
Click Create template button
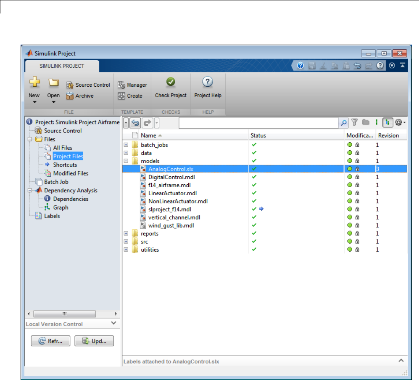(130, 96)
